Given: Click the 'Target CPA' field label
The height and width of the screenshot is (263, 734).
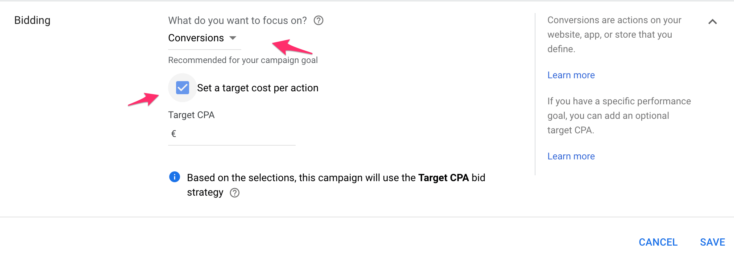Looking at the screenshot, I should pyautogui.click(x=191, y=115).
